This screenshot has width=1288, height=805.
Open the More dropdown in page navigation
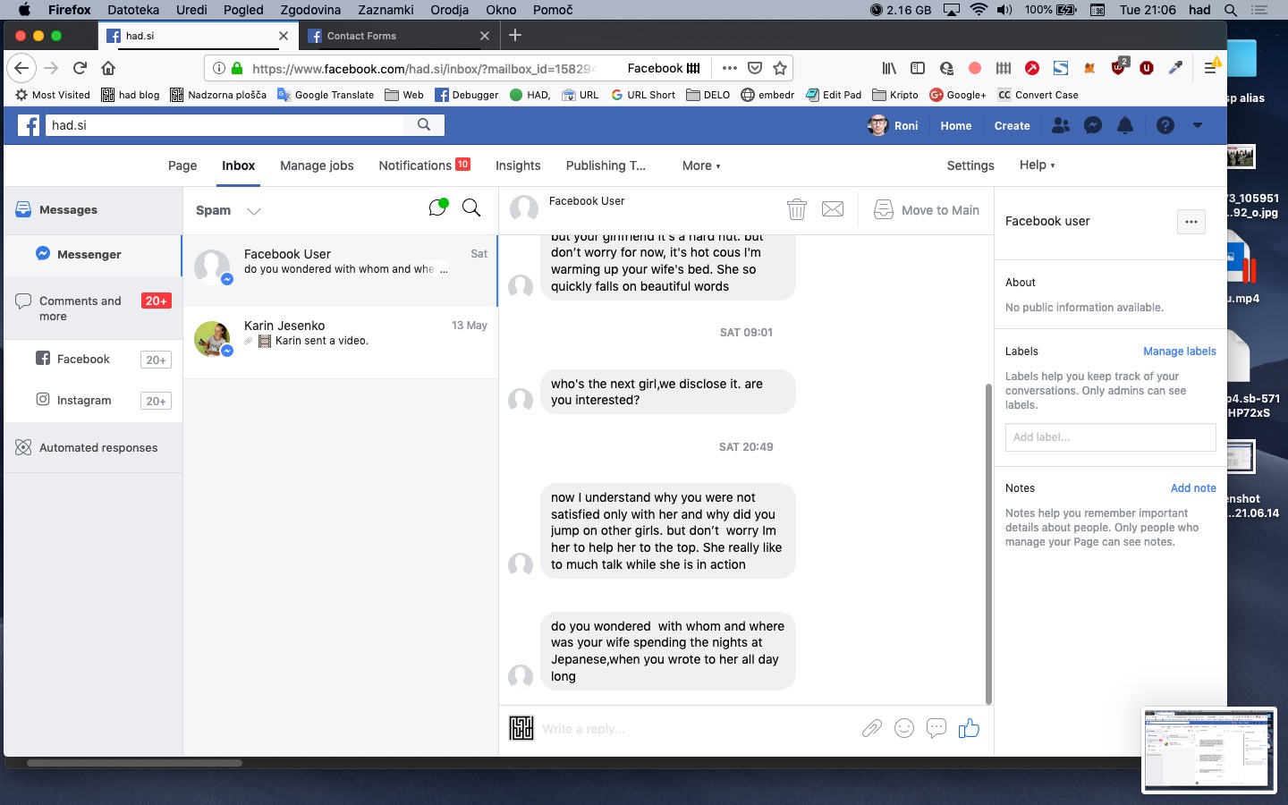[700, 165]
